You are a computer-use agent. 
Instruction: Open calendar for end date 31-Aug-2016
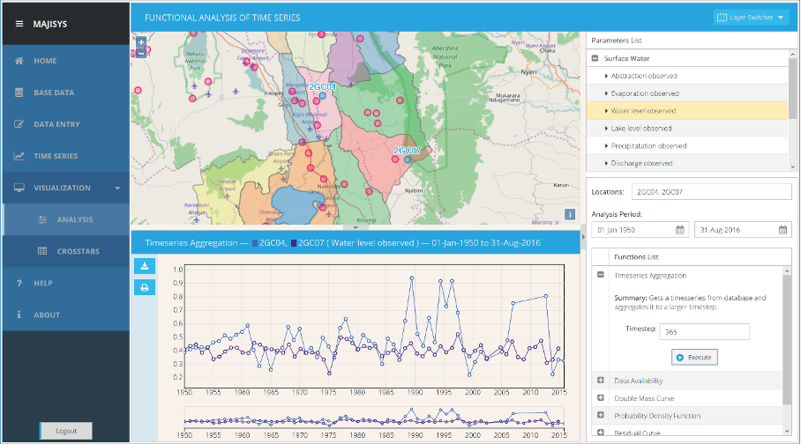[783, 230]
